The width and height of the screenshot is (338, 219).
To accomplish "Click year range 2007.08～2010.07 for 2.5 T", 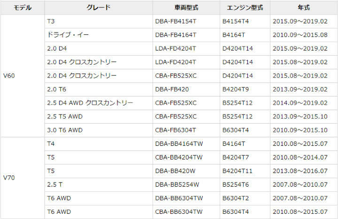I will pyautogui.click(x=300, y=185).
